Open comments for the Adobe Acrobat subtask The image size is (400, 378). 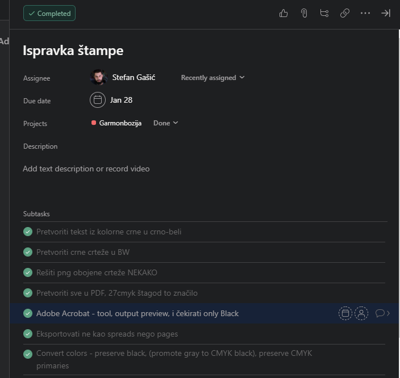click(x=380, y=313)
